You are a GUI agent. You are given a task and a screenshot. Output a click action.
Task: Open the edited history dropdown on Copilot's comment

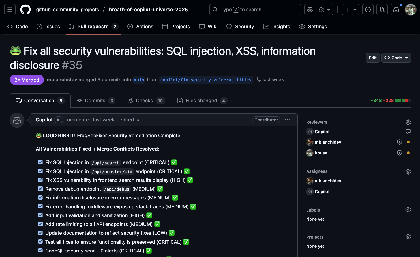click(x=138, y=120)
